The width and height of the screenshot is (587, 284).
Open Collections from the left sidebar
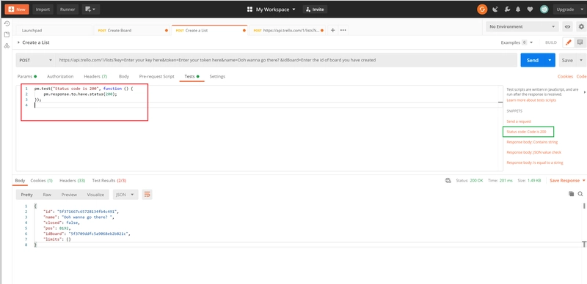pyautogui.click(x=7, y=34)
